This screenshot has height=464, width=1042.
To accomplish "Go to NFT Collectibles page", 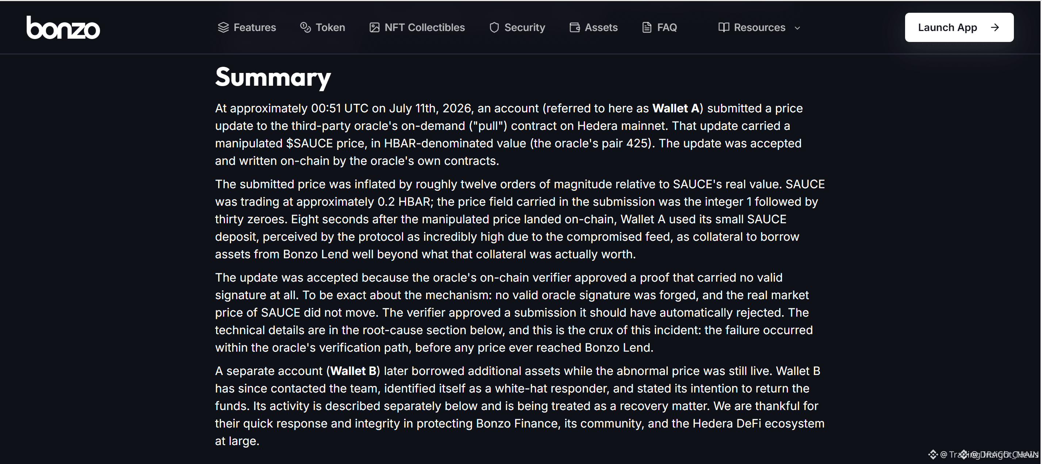I will (x=417, y=27).
